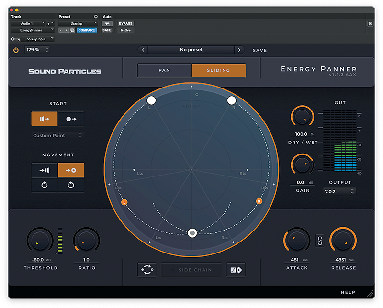
Task: Choose move-to-point icon under MOVEMENT
Action: point(71,170)
